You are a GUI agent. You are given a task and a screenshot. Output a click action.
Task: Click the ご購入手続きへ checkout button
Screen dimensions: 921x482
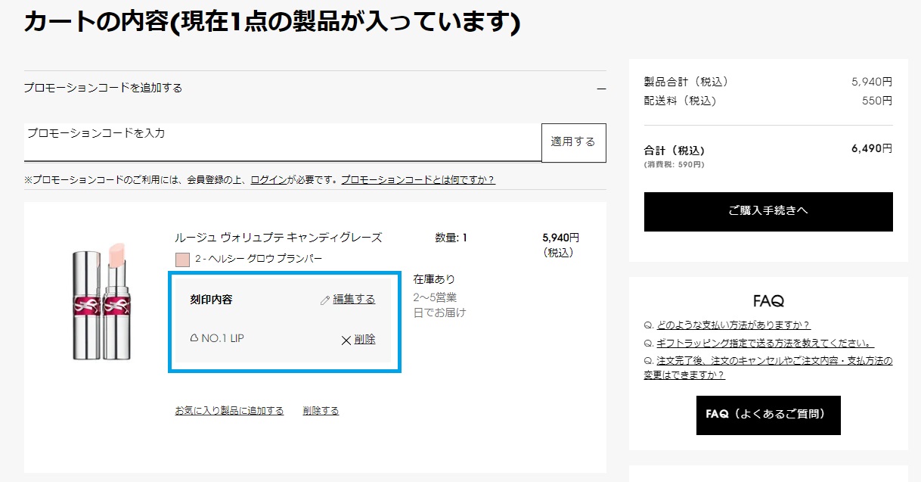point(768,212)
